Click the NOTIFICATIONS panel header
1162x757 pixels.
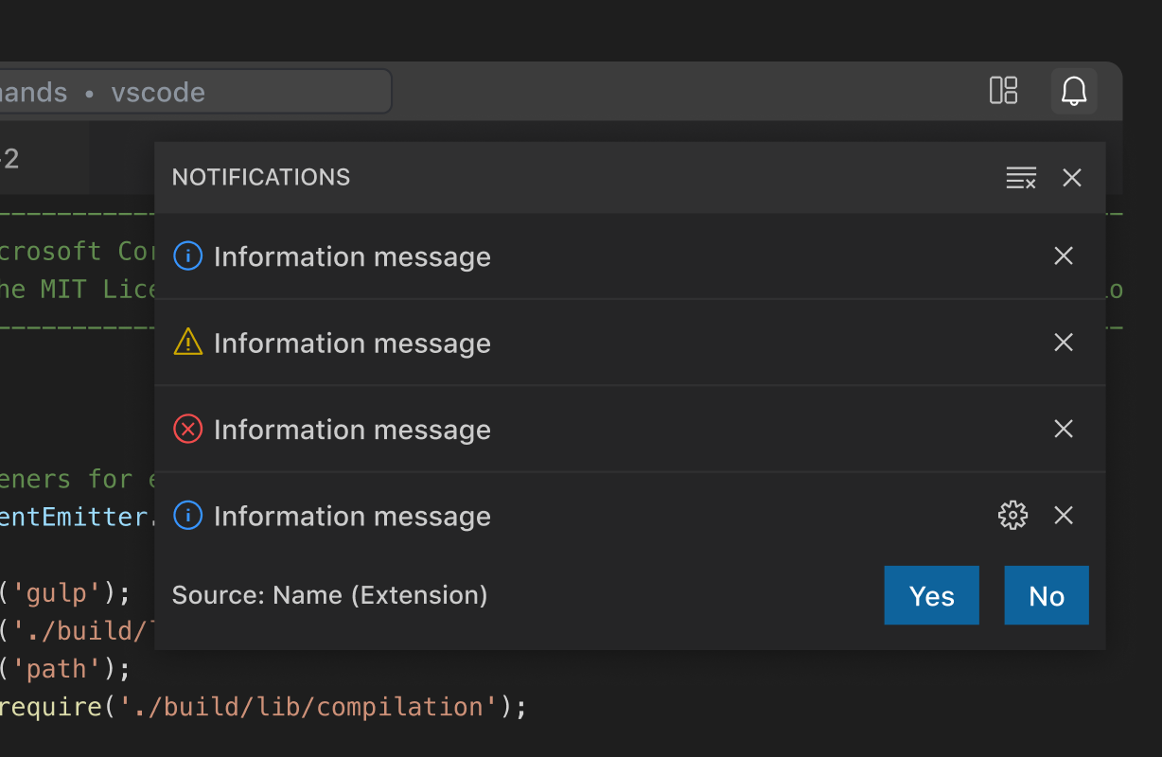click(x=260, y=177)
